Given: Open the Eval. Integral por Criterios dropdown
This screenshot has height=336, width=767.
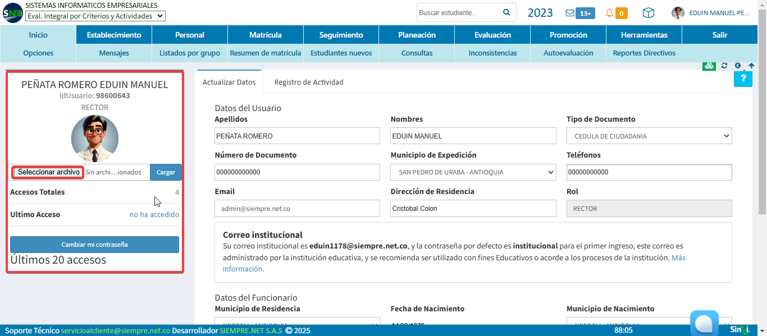Looking at the screenshot, I should (95, 16).
